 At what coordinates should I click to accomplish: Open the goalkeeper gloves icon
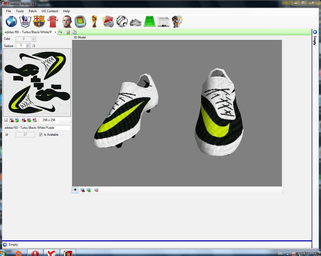(x=177, y=22)
